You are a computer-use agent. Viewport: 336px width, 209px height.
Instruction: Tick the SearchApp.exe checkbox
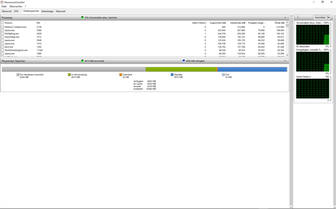3,37
